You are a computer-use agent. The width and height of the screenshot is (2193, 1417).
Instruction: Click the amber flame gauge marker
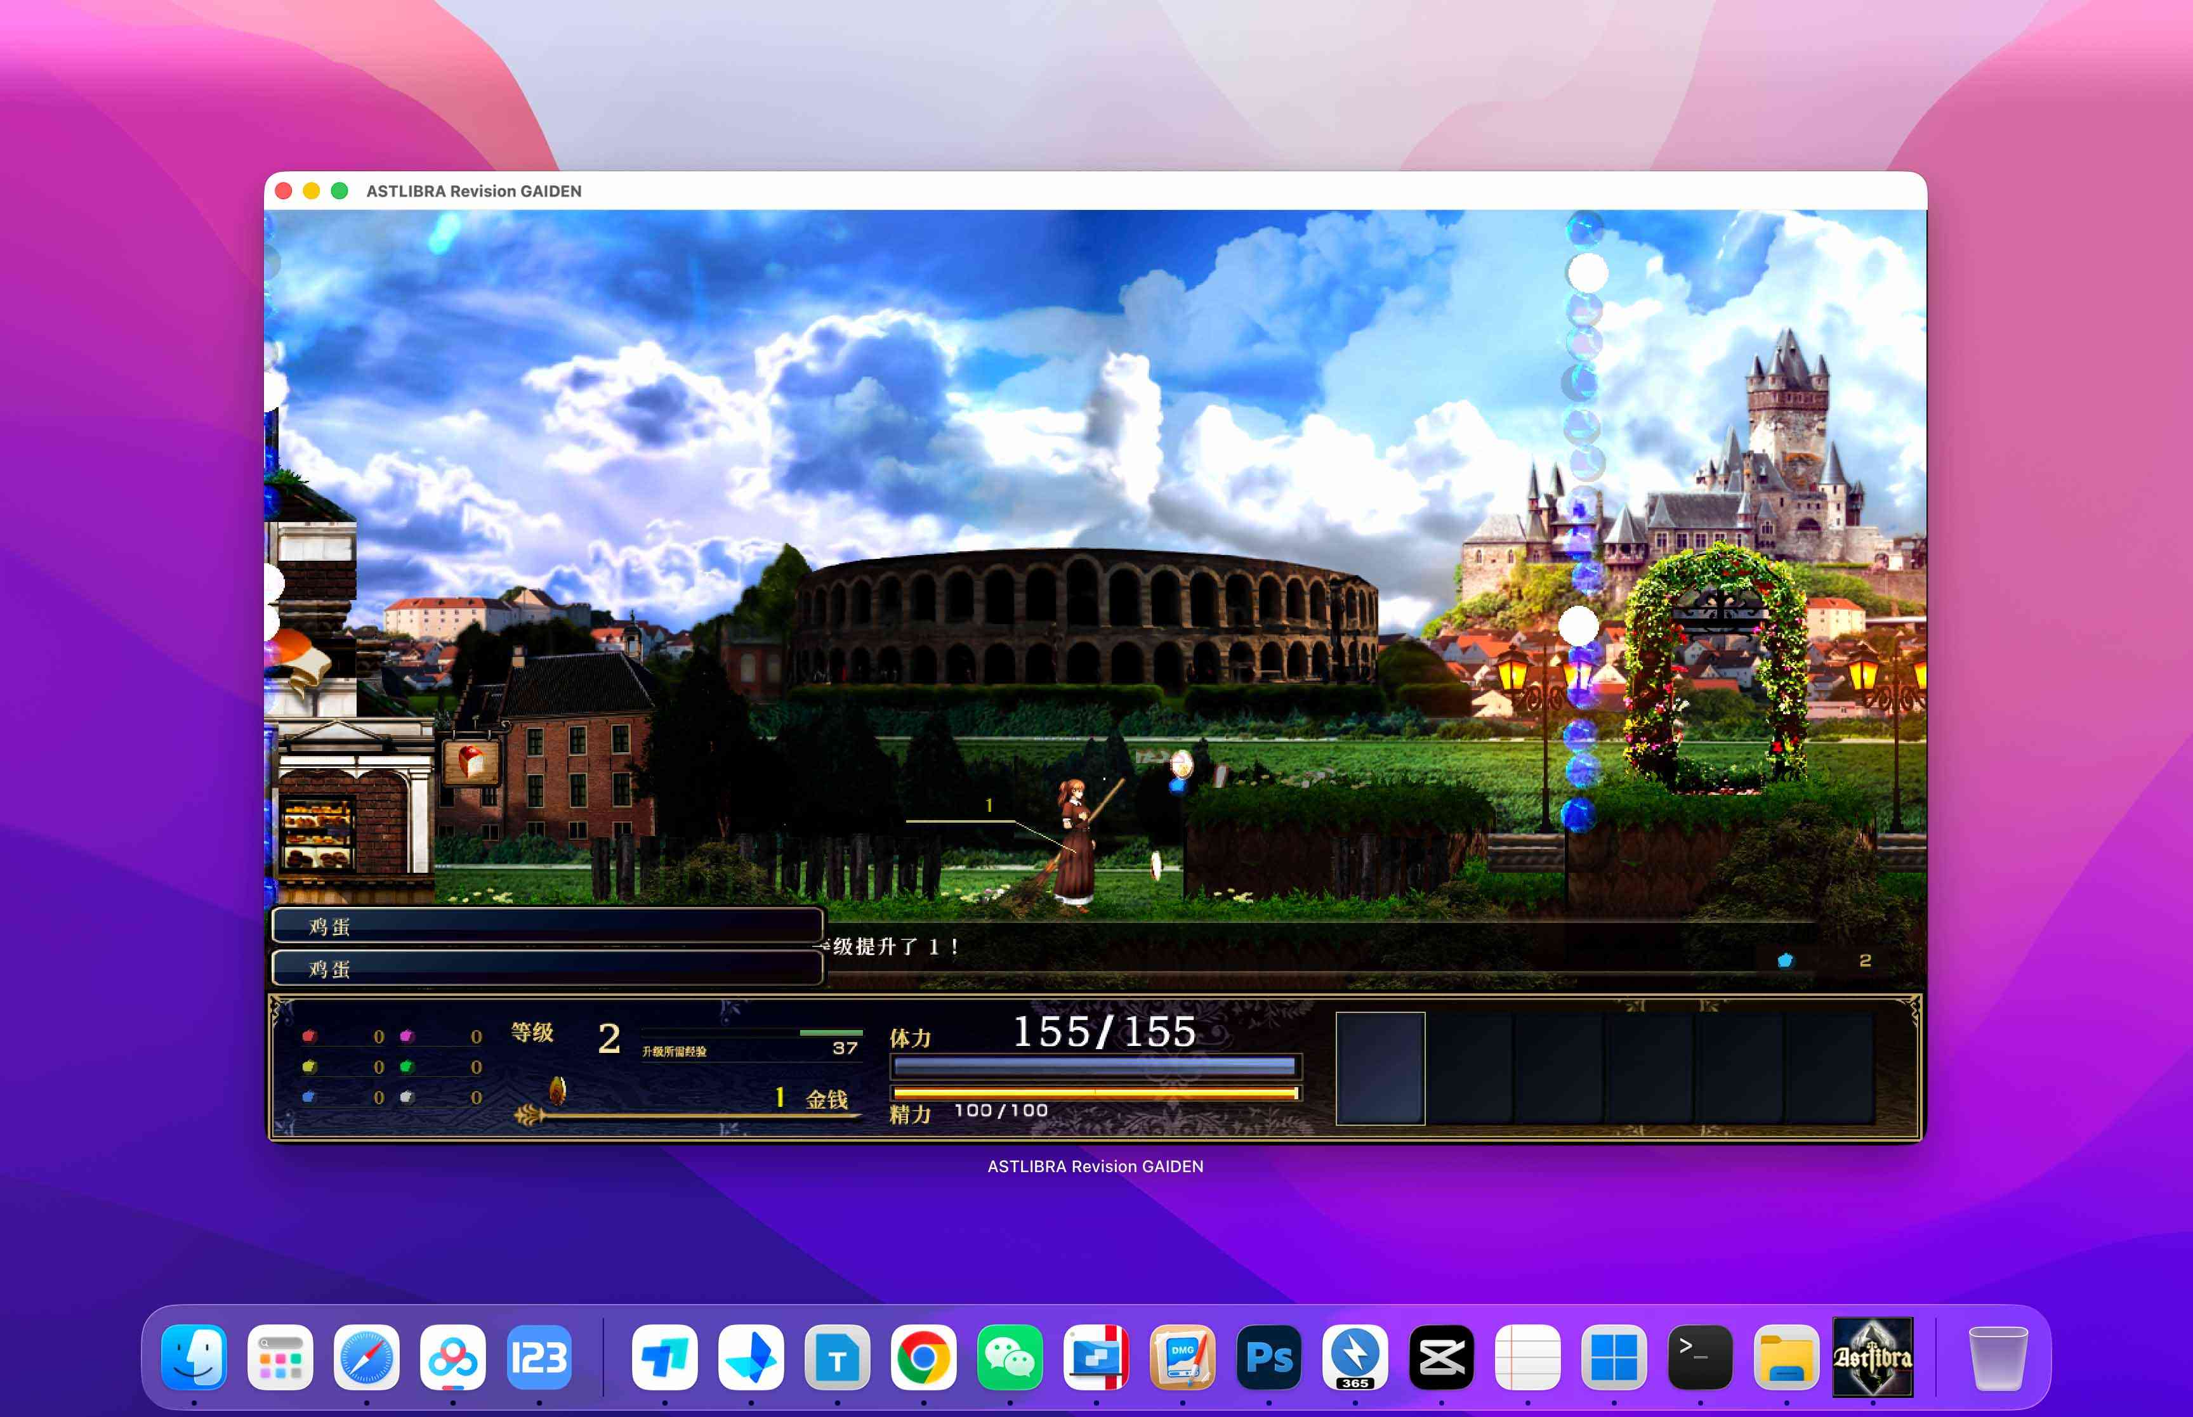(x=556, y=1090)
